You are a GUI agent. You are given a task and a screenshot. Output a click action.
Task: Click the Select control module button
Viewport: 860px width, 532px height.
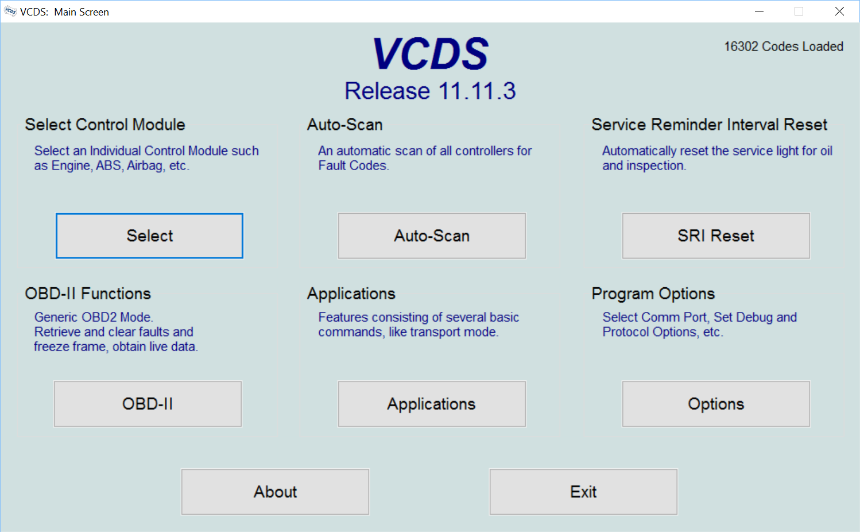(149, 236)
